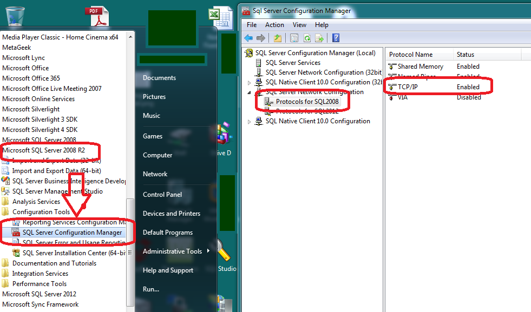Select bottom SQL Native Client 10.0 Configuration node

point(318,121)
